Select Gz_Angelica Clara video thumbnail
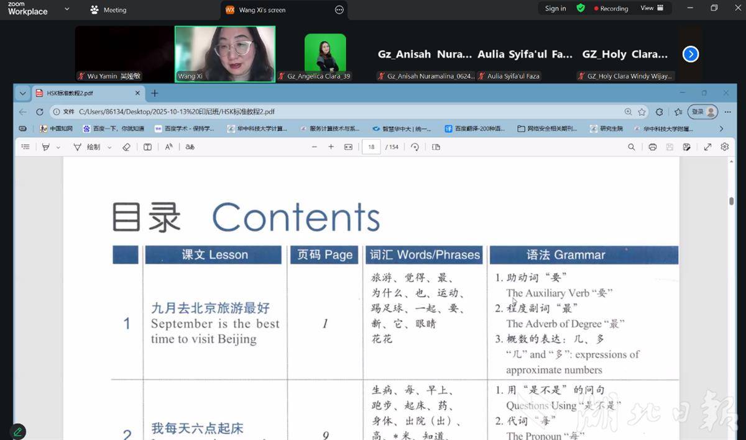The width and height of the screenshot is (746, 440). click(x=325, y=54)
